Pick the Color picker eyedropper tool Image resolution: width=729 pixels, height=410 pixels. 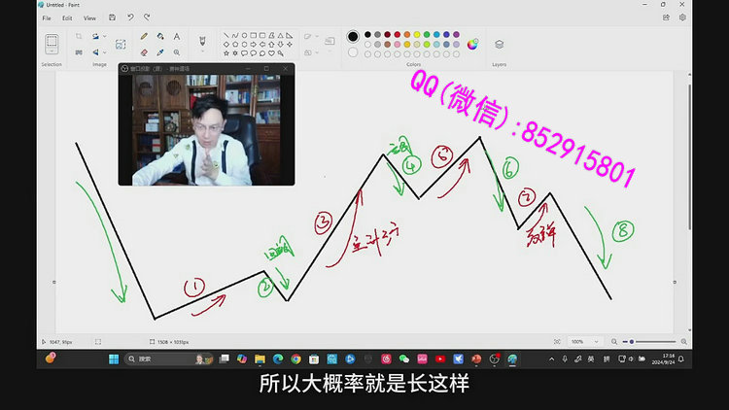click(160, 51)
